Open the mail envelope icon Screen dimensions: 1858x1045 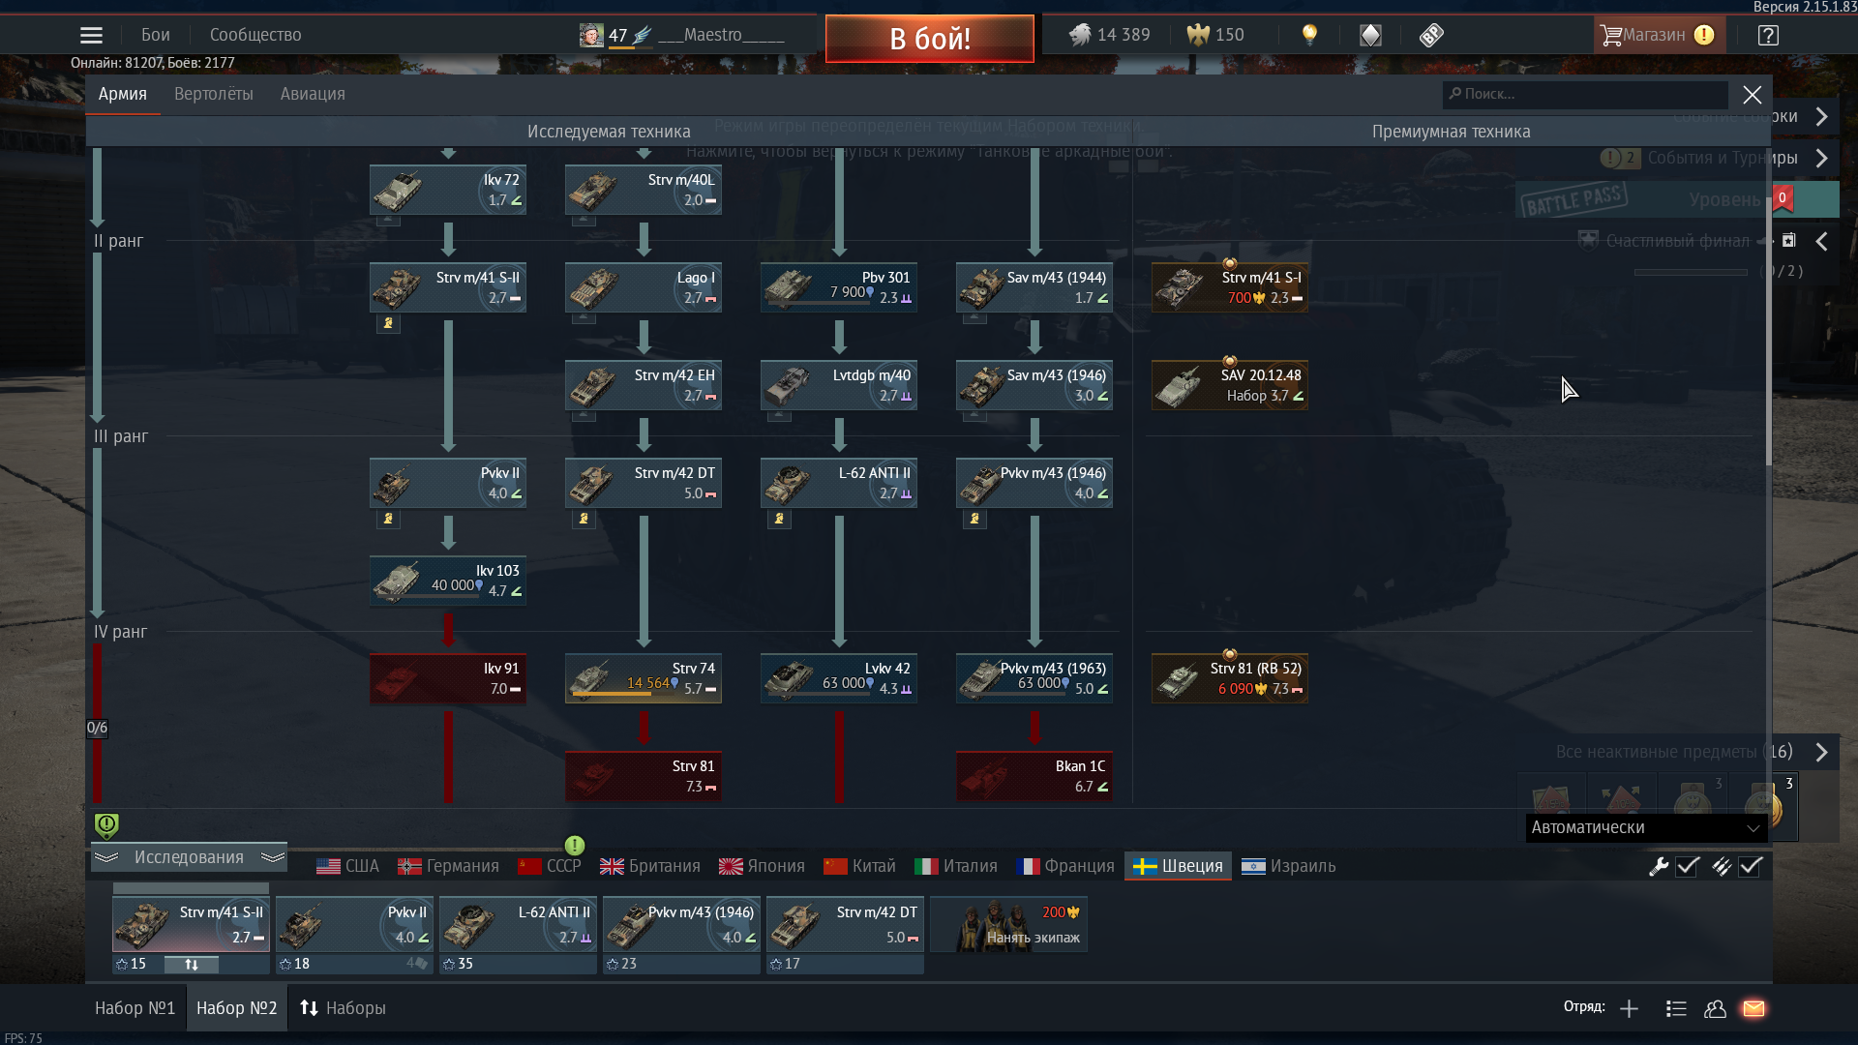1753,1009
